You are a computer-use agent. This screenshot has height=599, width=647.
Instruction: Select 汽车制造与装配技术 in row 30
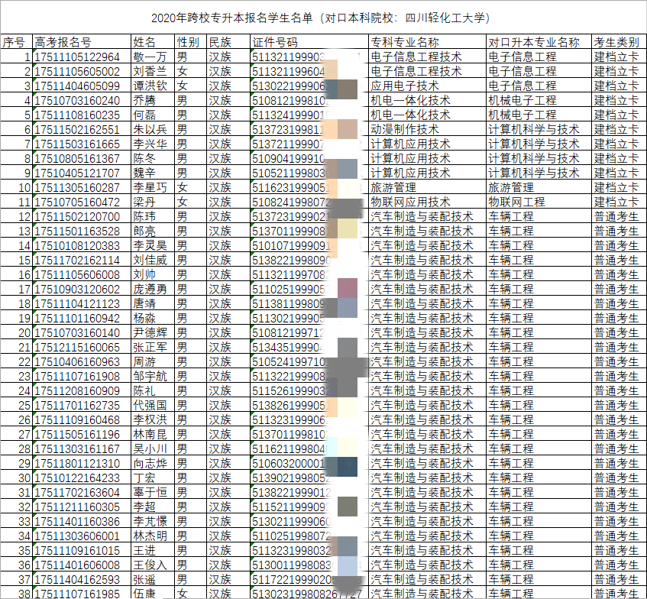(422, 478)
